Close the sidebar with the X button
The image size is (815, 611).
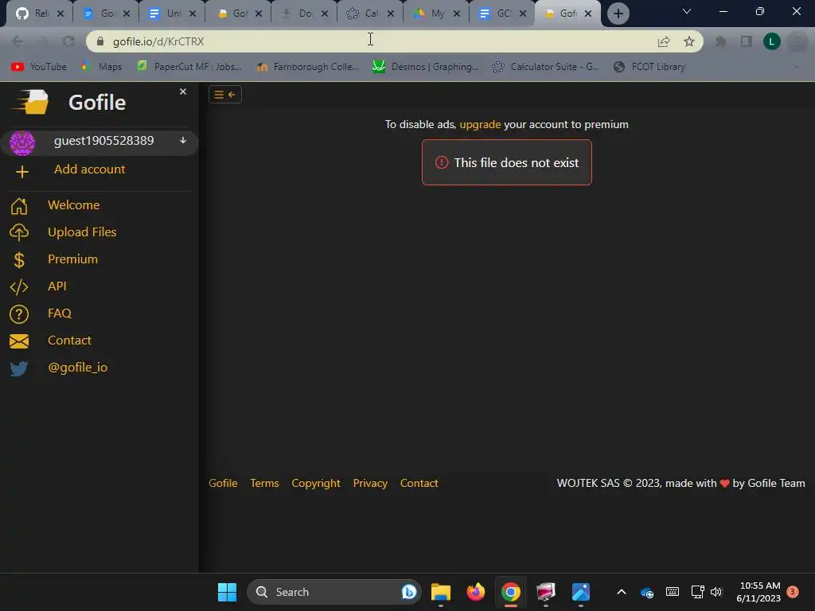(183, 91)
